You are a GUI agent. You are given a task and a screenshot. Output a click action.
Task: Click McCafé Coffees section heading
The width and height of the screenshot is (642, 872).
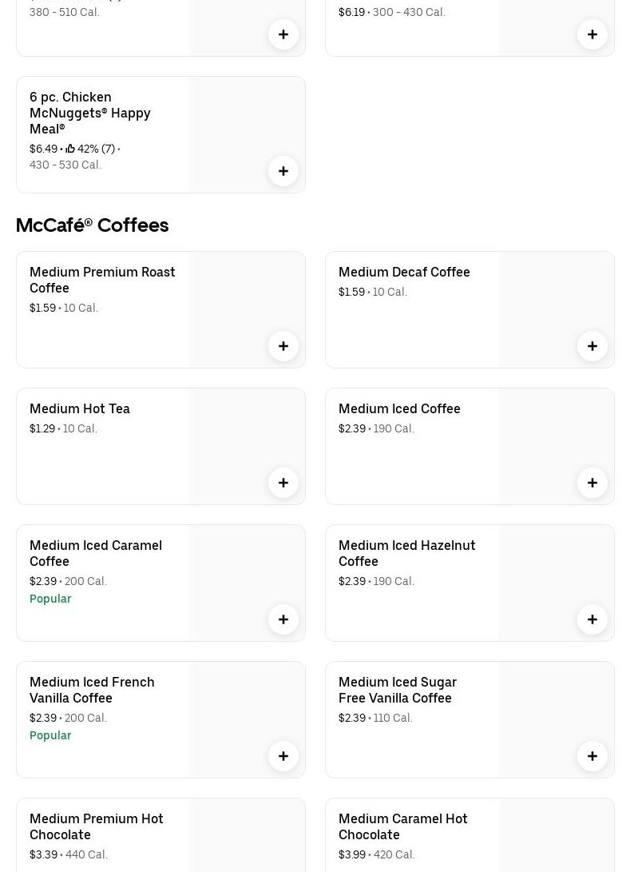pos(92,225)
